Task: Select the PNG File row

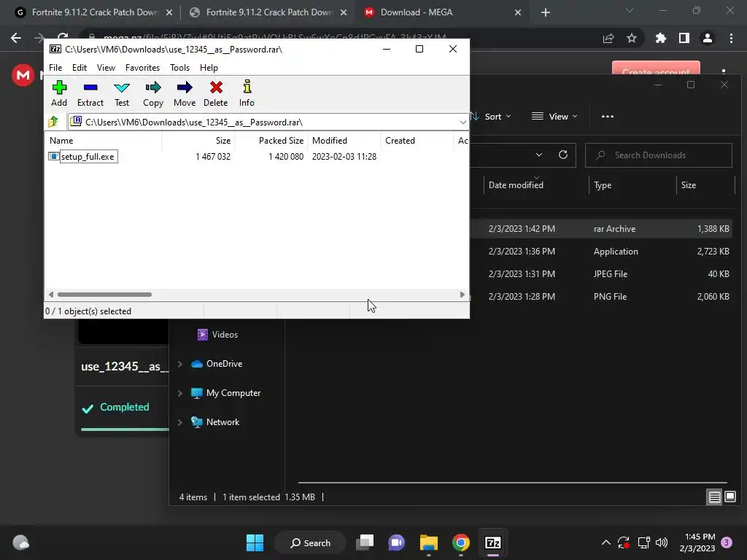Action: (x=602, y=296)
